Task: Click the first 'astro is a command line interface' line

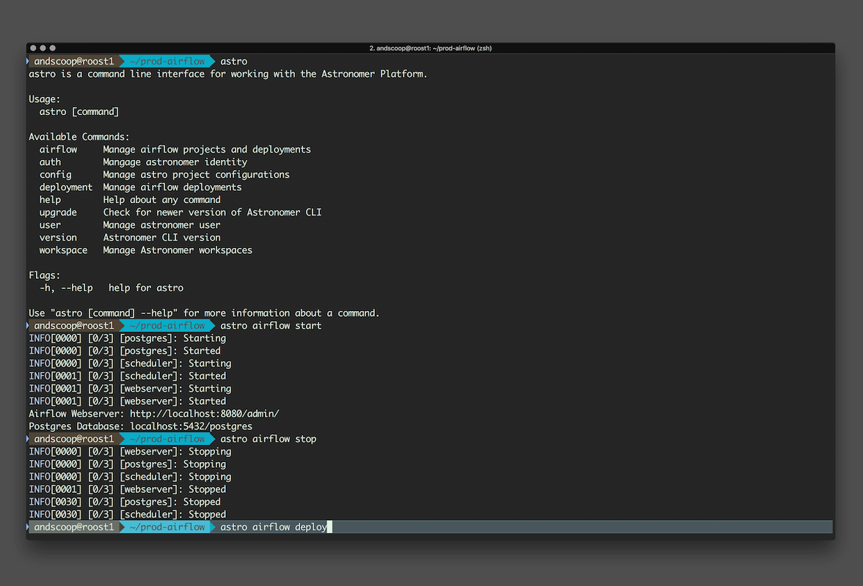Action: [227, 74]
